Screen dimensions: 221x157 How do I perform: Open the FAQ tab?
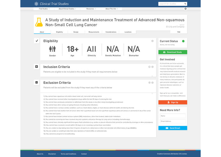pos(179,32)
